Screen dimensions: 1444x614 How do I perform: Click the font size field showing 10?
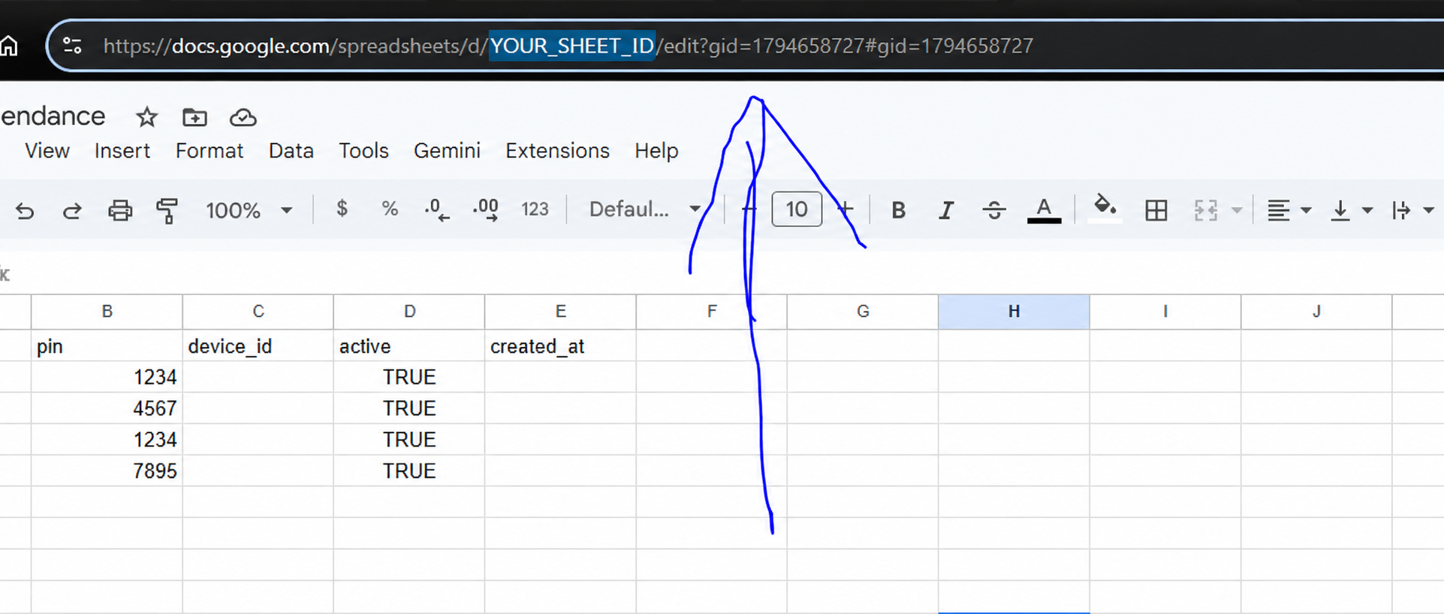point(797,209)
